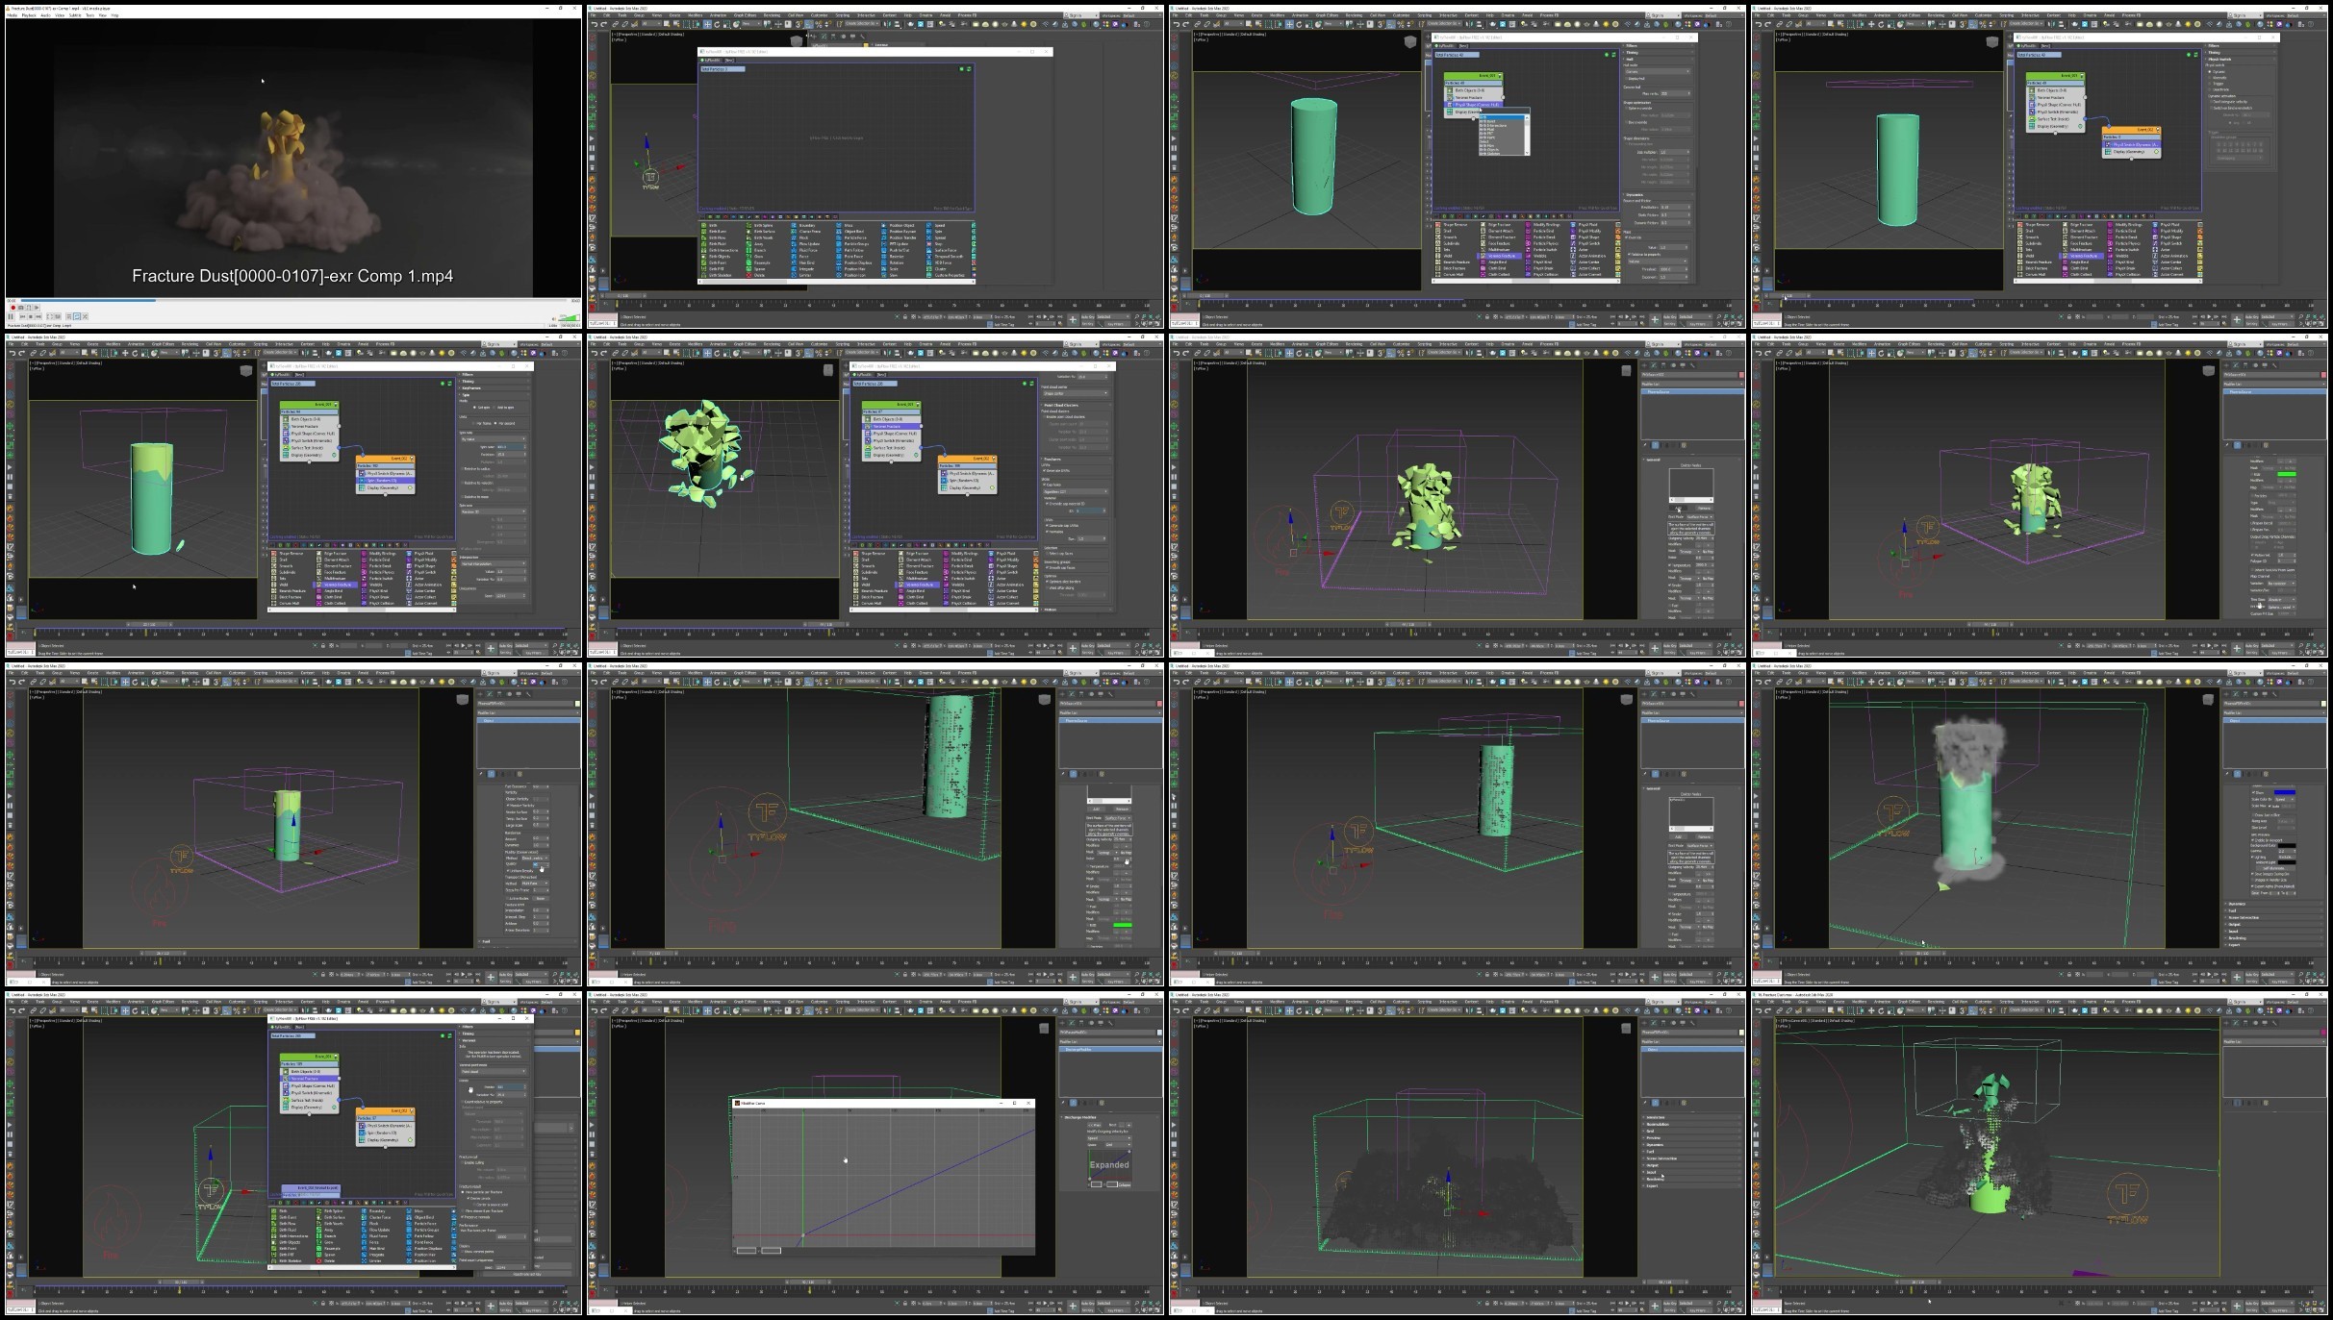The height and width of the screenshot is (1320, 2333).
Task: Open the Modifier List dropdown above DischargeModifier
Action: point(1110,1041)
